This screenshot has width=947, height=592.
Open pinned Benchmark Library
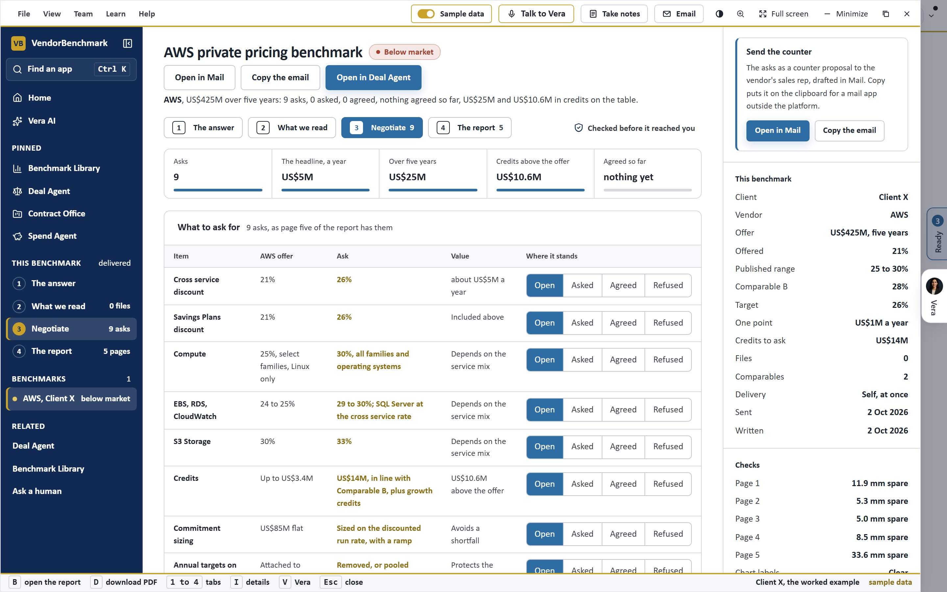click(71, 168)
